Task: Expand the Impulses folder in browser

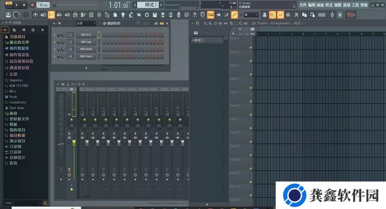Action: (16, 80)
